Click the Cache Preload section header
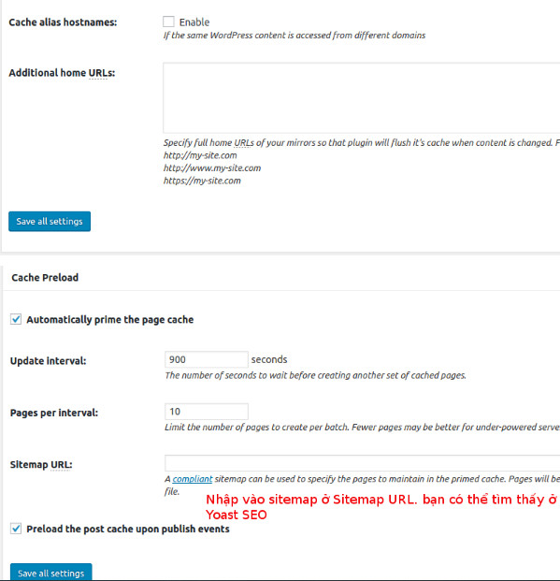 click(x=45, y=278)
